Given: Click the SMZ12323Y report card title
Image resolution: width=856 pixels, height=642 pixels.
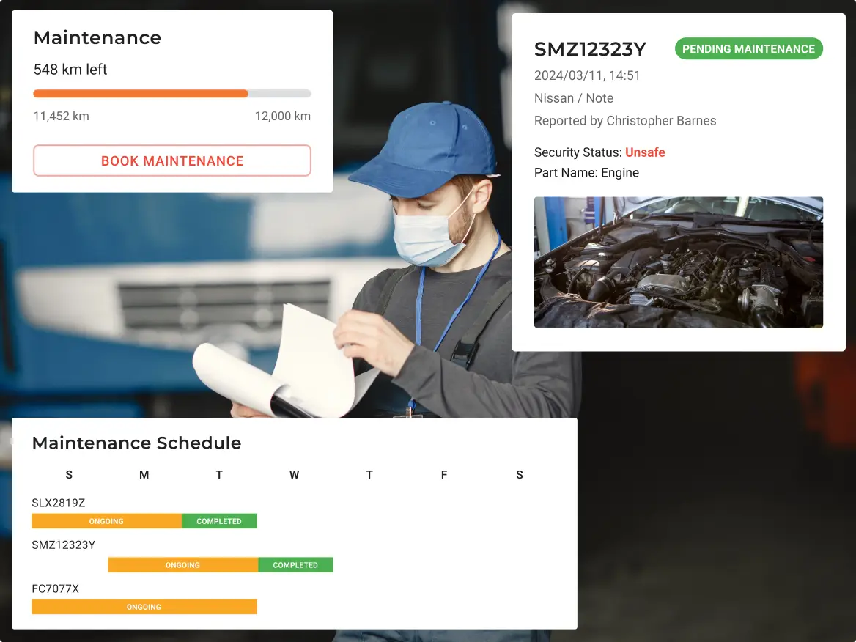Looking at the screenshot, I should pyautogui.click(x=590, y=49).
